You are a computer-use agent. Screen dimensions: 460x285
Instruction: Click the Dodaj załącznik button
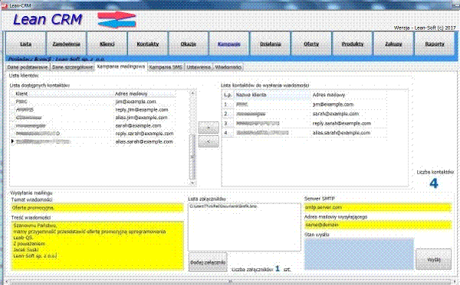click(208, 262)
